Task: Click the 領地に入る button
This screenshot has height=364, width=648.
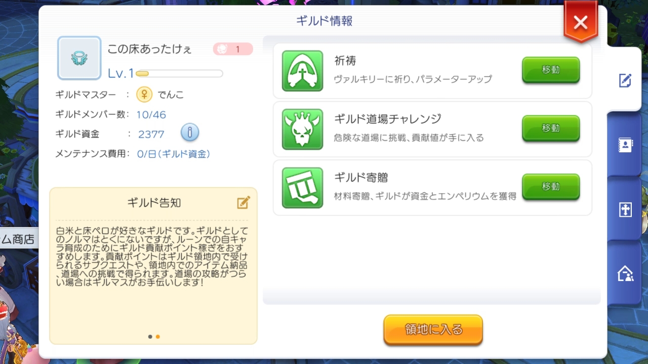Action: (433, 330)
